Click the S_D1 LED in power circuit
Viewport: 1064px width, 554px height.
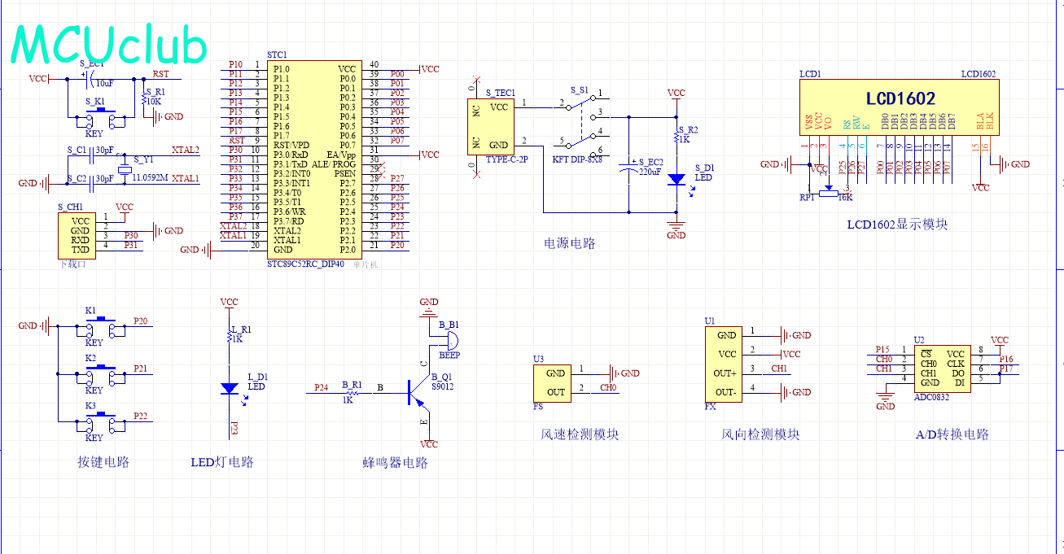tap(676, 179)
